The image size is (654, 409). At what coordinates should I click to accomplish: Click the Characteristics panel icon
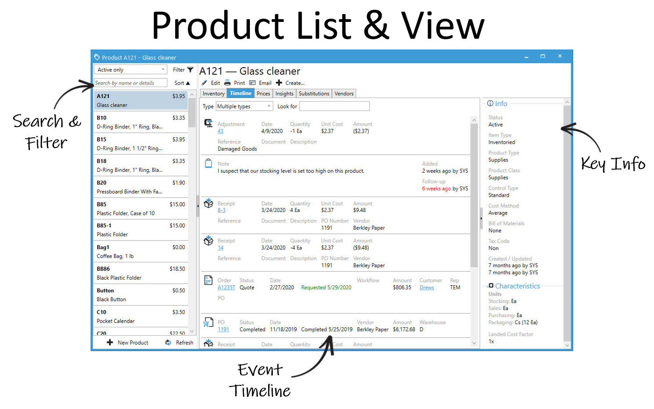pos(491,286)
